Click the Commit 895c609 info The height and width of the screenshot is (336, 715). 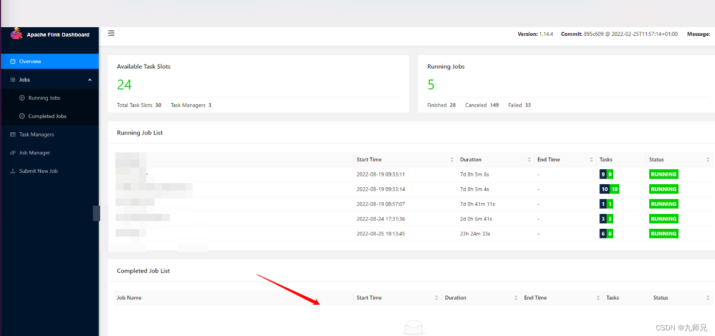[x=619, y=34]
